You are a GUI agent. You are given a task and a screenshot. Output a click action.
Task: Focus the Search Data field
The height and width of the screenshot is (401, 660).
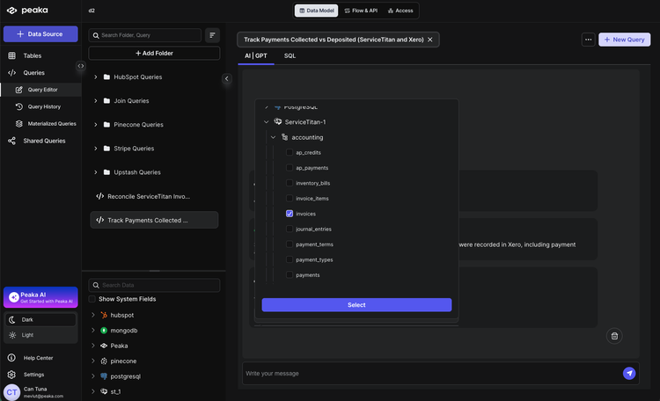click(x=154, y=285)
